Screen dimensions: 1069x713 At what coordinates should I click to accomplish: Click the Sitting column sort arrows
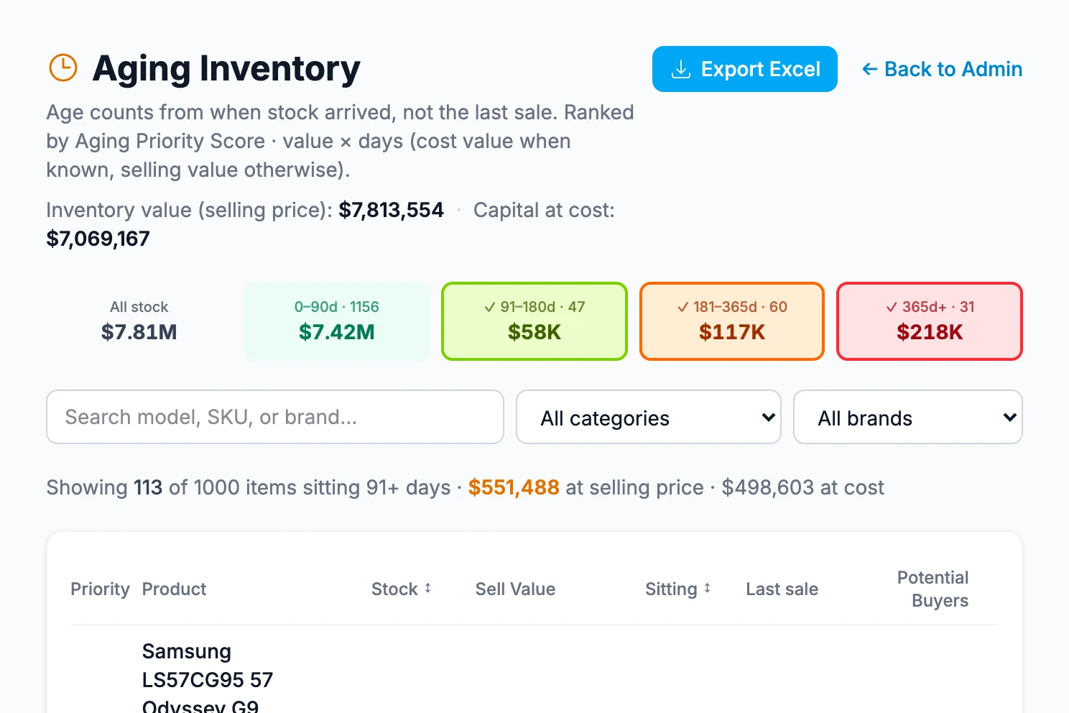(707, 588)
